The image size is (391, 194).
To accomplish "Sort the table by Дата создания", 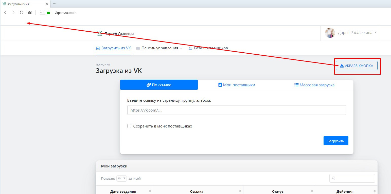I will point(123,191).
